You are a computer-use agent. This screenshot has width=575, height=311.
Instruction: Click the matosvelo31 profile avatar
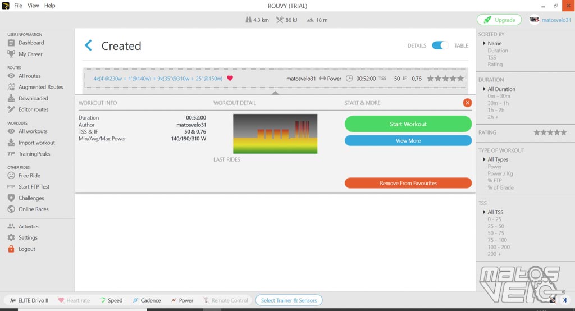534,20
